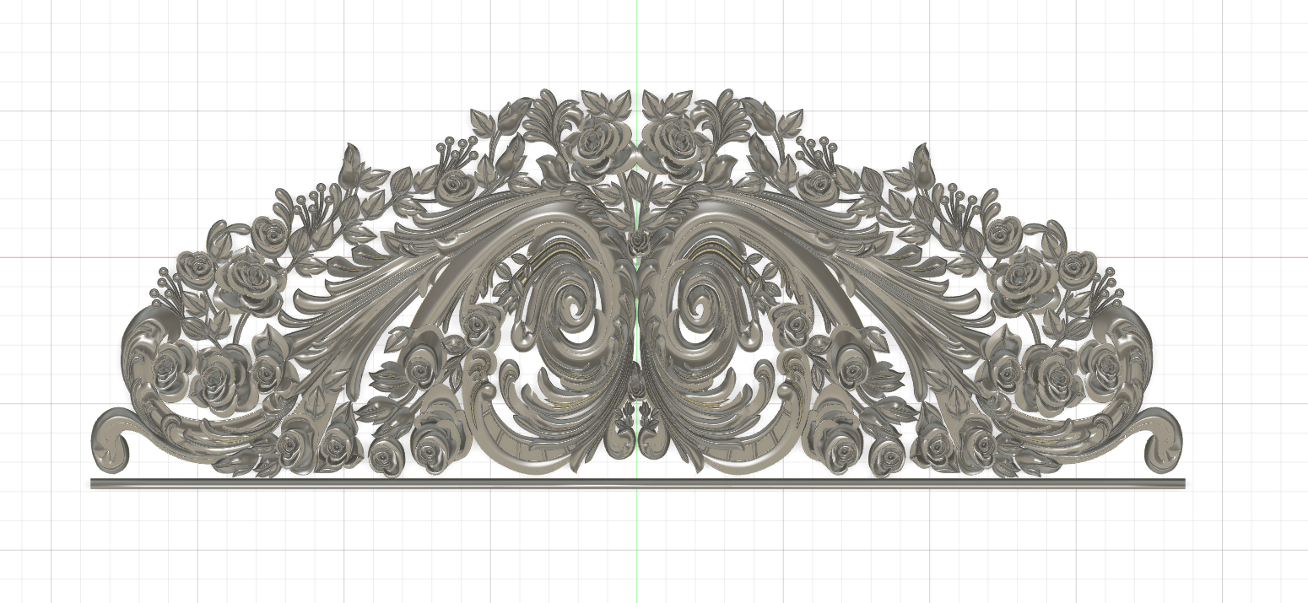This screenshot has height=603, width=1308.
Task: Click the pointed bud on the upper-left edge
Action: (351, 160)
